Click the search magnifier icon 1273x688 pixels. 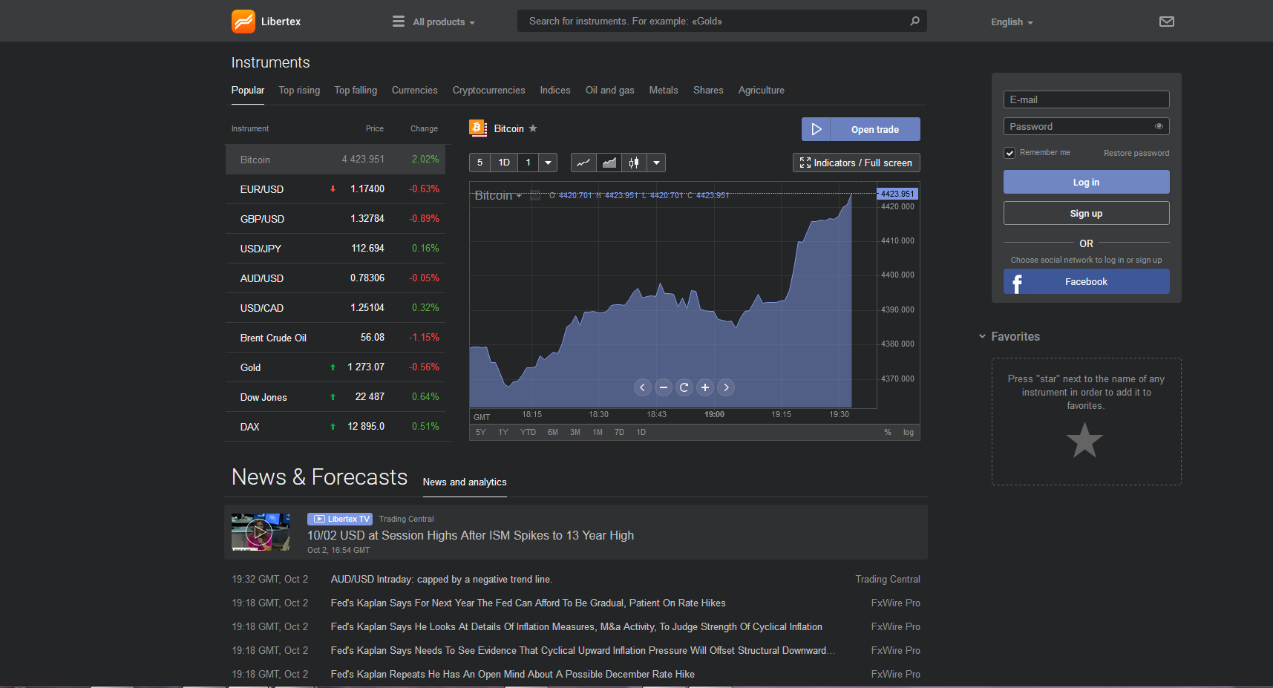pyautogui.click(x=914, y=21)
